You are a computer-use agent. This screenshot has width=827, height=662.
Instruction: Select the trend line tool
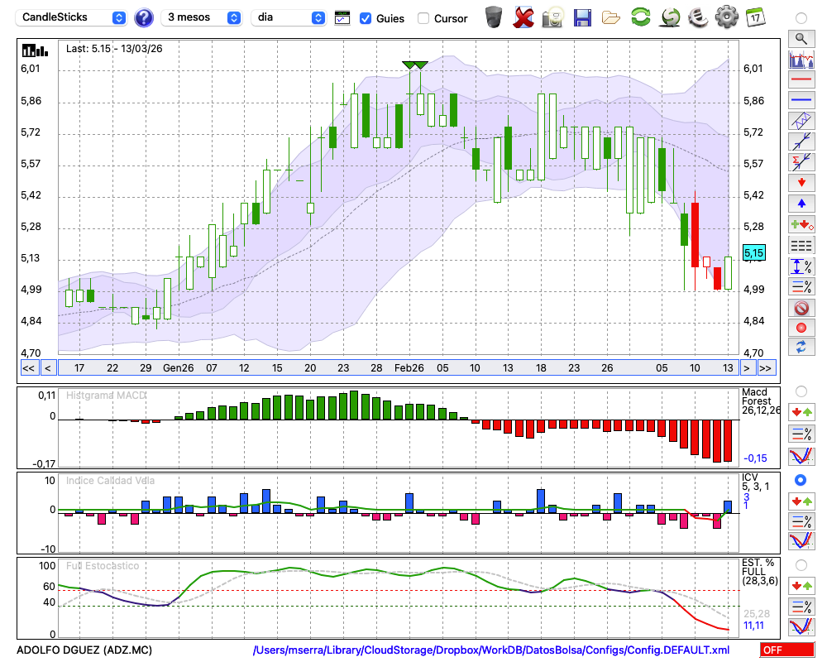(x=801, y=141)
